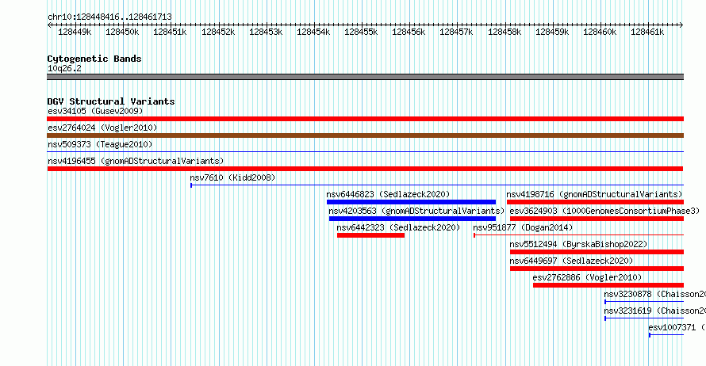Click the 128454k ruler tick label

(313, 32)
